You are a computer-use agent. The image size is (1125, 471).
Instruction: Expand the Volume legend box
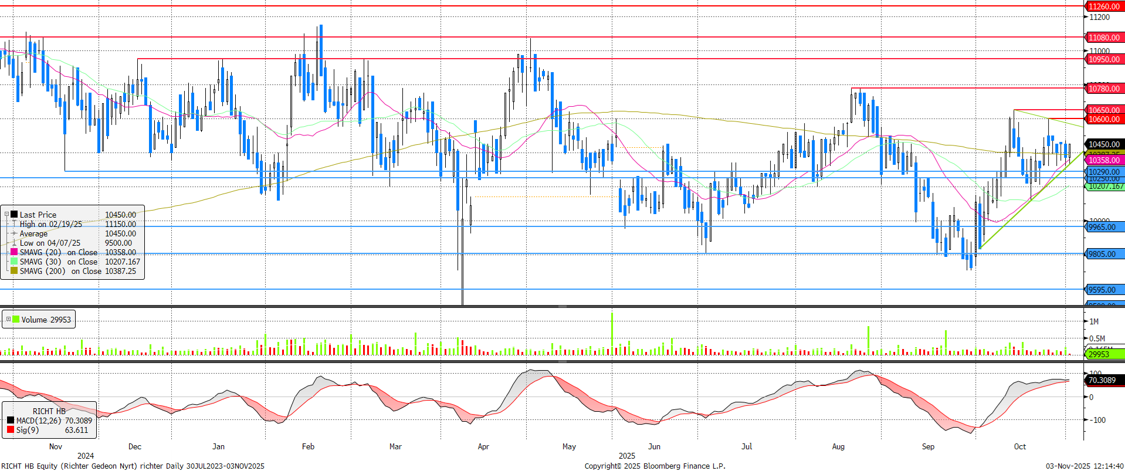[8, 320]
